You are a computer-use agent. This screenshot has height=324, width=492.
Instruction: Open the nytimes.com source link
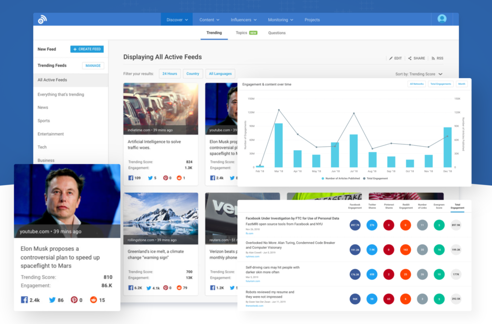pyautogui.click(x=253, y=257)
